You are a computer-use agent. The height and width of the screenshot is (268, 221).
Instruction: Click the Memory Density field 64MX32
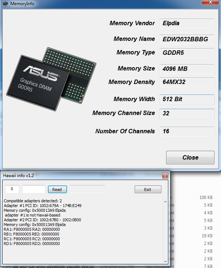pyautogui.click(x=187, y=82)
